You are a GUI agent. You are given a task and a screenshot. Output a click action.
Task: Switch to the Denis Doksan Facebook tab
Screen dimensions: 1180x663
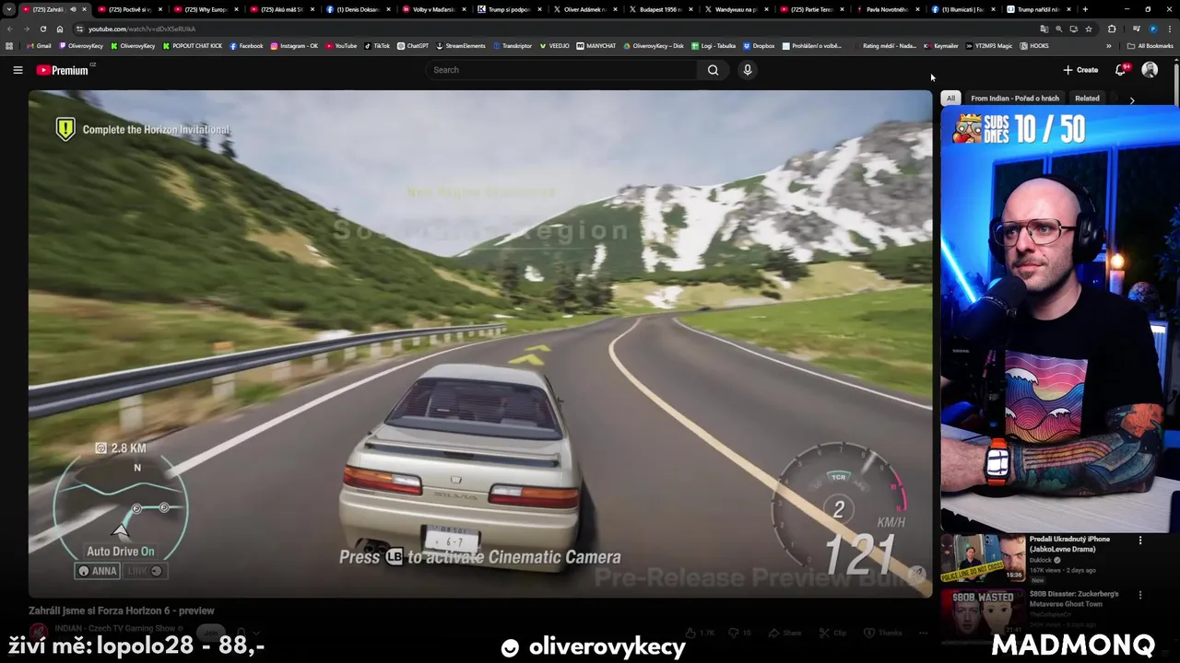[357, 9]
